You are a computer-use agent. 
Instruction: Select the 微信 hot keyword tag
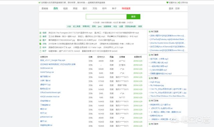point(140,26)
